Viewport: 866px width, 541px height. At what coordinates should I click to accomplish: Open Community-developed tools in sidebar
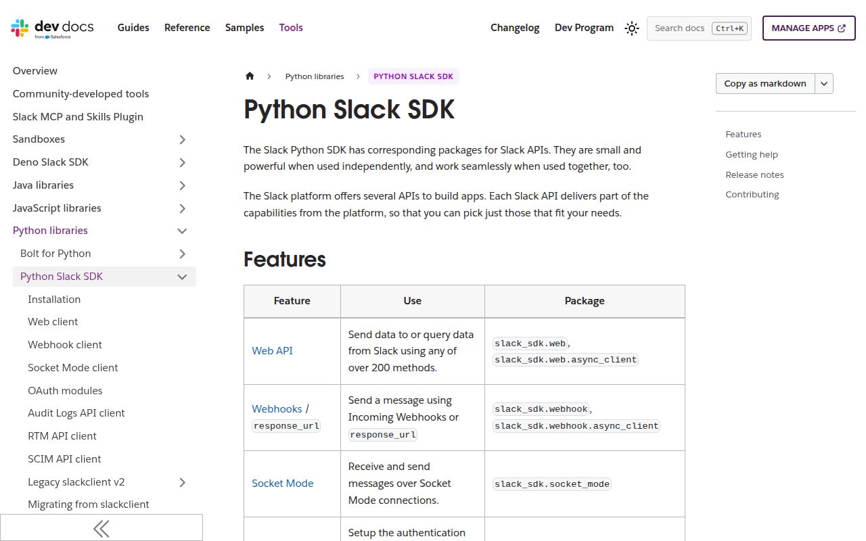click(81, 94)
